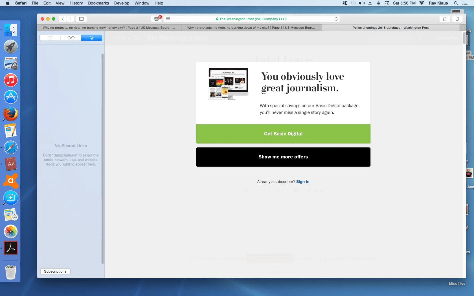Click the Adblock Plus extension icon
Image resolution: width=474 pixels, height=296 pixels.
(x=157, y=19)
